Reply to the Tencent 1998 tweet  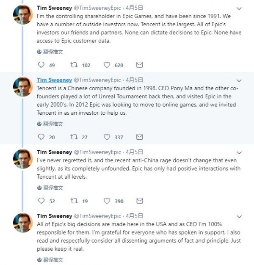coord(41,137)
